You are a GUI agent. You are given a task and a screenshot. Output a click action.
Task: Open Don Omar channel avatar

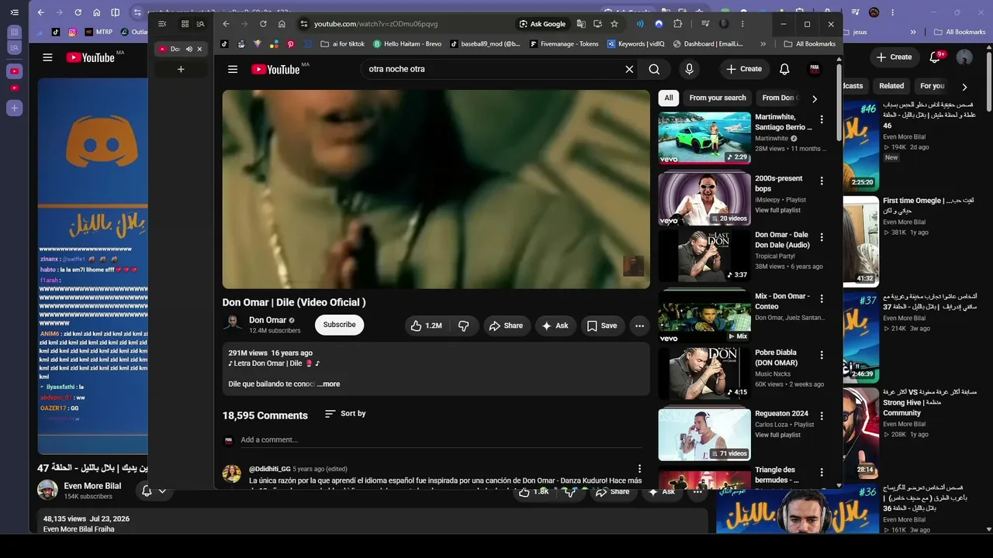click(x=232, y=325)
